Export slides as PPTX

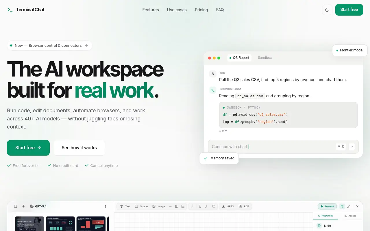click(228, 206)
